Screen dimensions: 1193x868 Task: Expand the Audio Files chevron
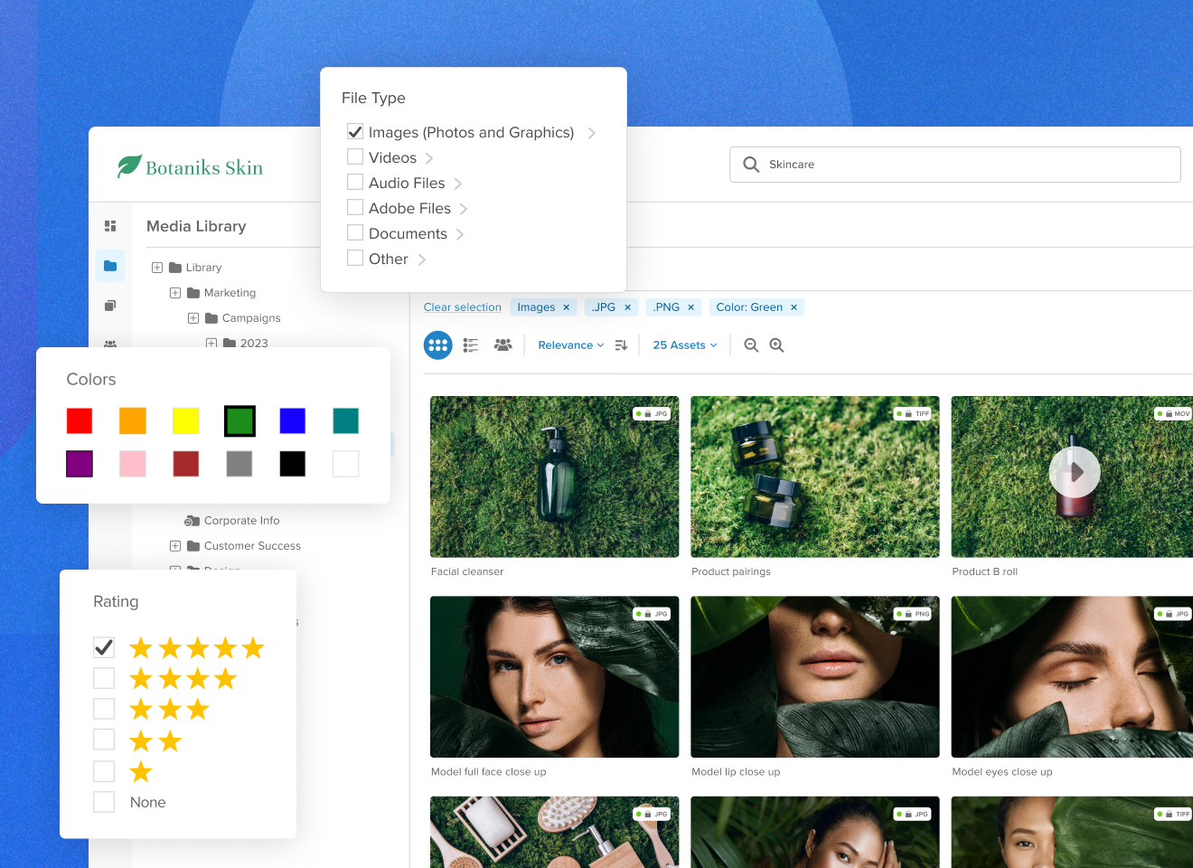point(458,184)
